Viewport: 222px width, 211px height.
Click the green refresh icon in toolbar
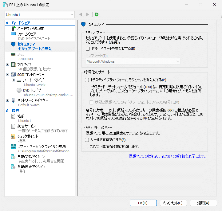(97, 14)
